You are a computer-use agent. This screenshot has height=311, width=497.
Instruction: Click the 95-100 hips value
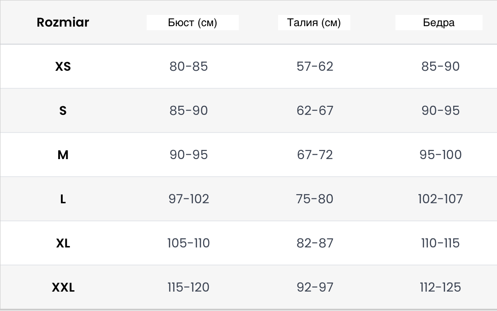point(440,155)
